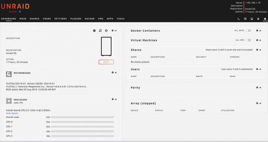Click the Unraid logo
Image resolution: width=268 pixels, height=142 pixels.
(x=15, y=6)
